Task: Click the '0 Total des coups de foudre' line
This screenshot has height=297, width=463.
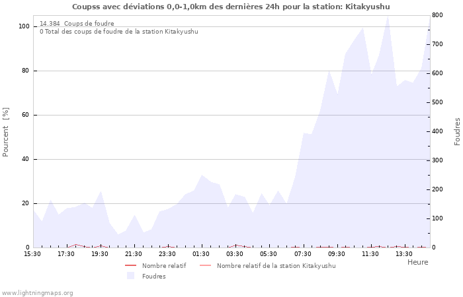Action: coord(119,32)
